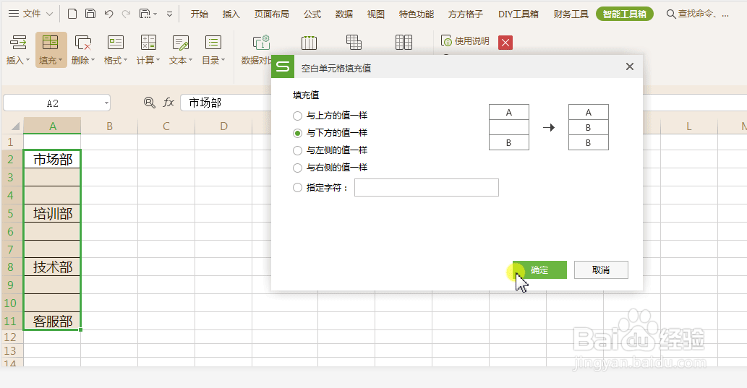The image size is (747, 388).
Task: Switch to the 特色功能 tab
Action: 417,14
